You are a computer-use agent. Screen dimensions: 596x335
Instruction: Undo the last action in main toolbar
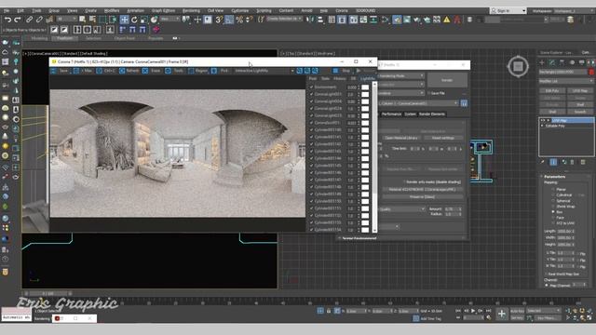[7, 20]
